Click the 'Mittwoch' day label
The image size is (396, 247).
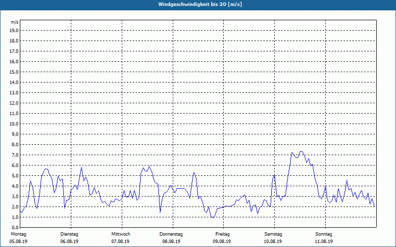point(121,234)
